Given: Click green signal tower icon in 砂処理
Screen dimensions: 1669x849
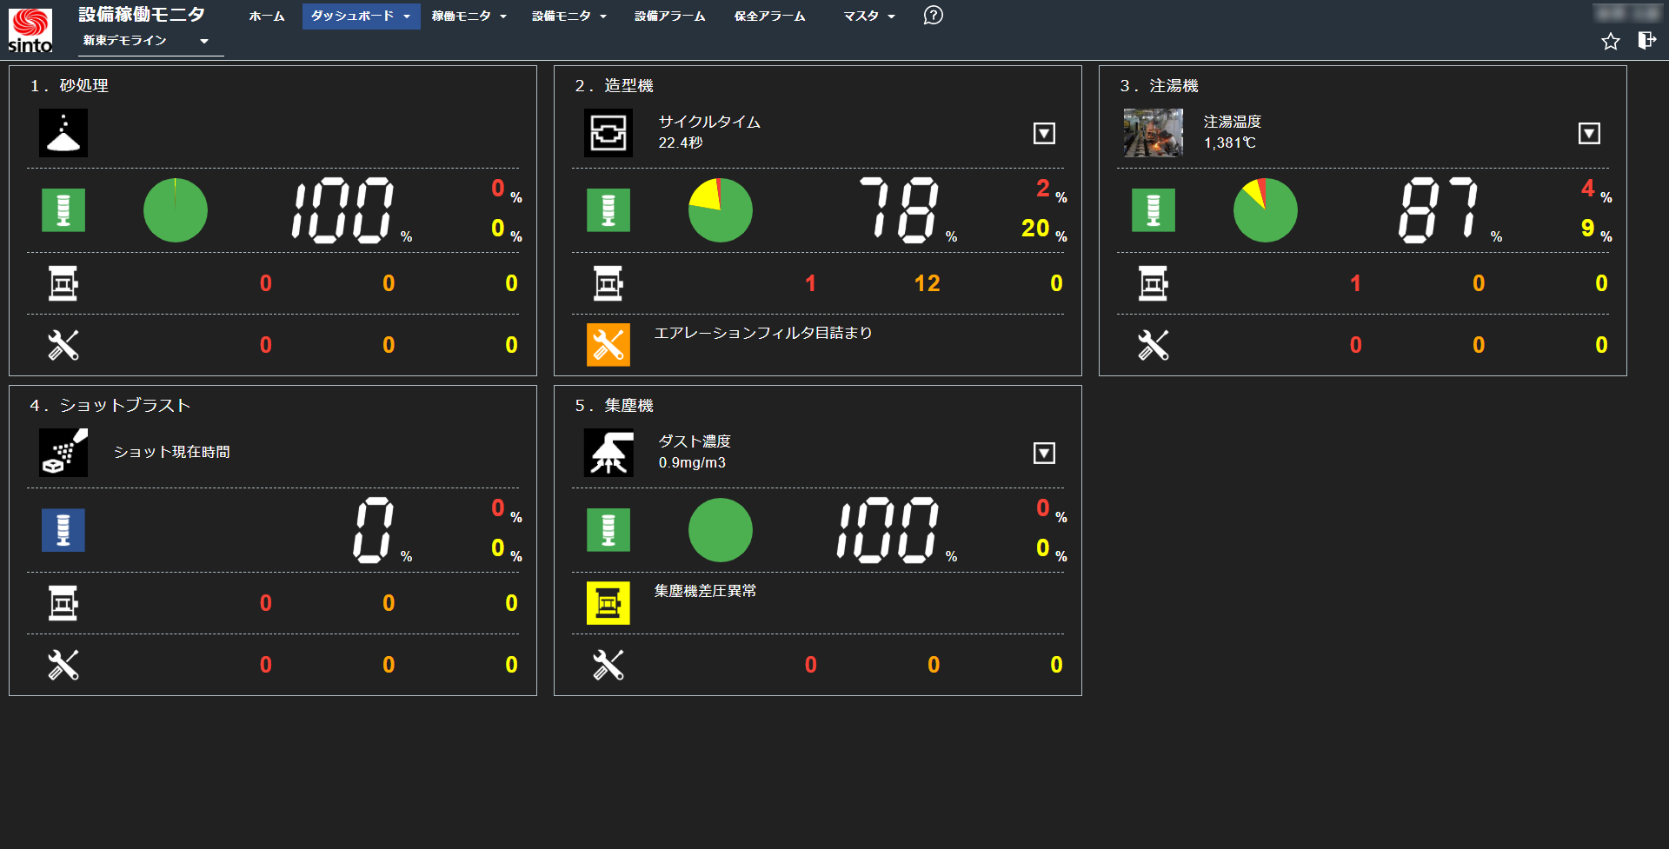Looking at the screenshot, I should pos(63,210).
